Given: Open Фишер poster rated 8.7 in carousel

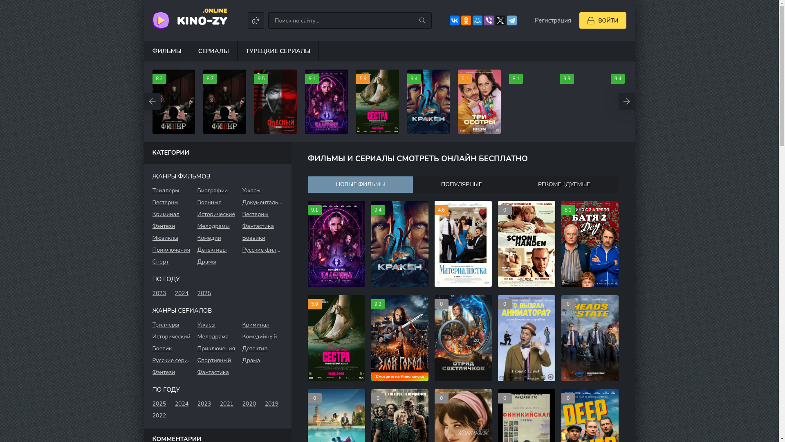Looking at the screenshot, I should click(224, 101).
